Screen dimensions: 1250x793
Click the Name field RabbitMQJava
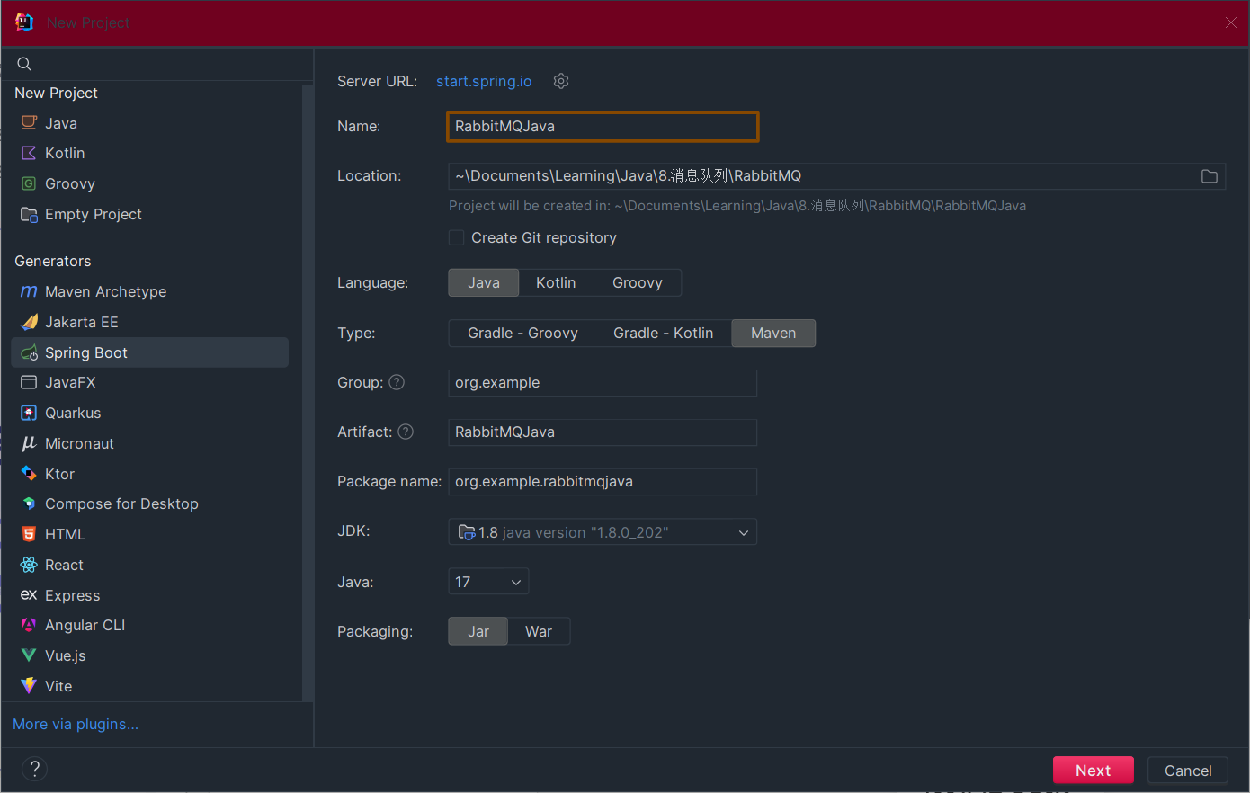tap(603, 127)
